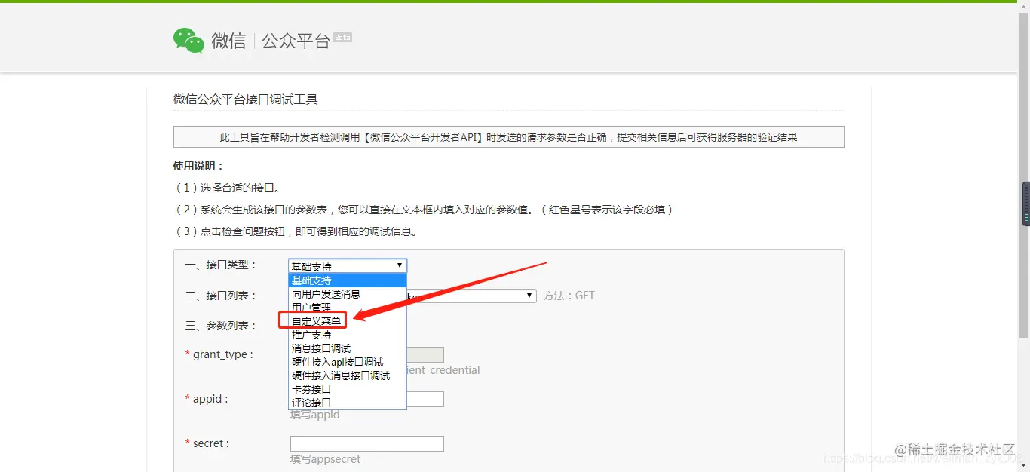1030x472 pixels.
Task: Click the 公众平台 header text
Action: 296,41
